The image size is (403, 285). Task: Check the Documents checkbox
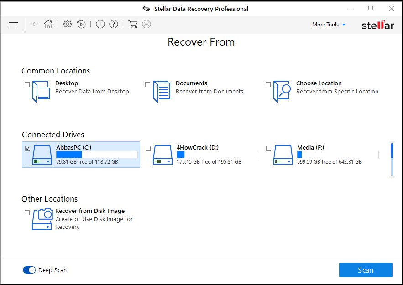(147, 84)
